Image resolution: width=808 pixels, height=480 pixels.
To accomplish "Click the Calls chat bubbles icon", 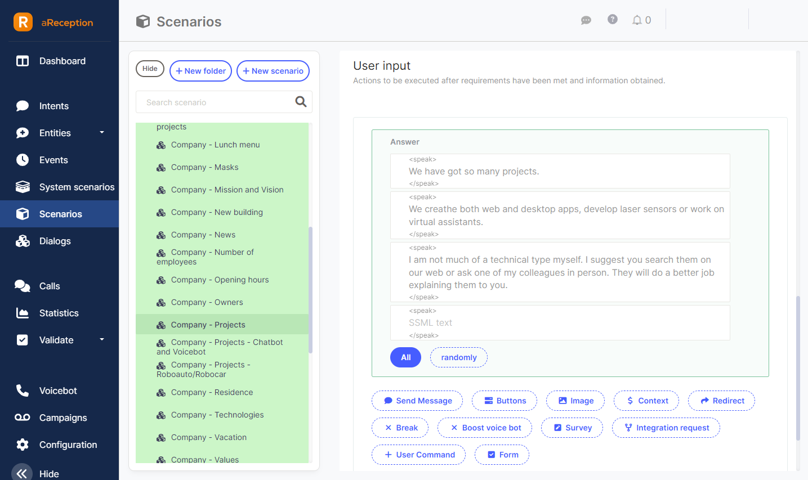I will [23, 286].
